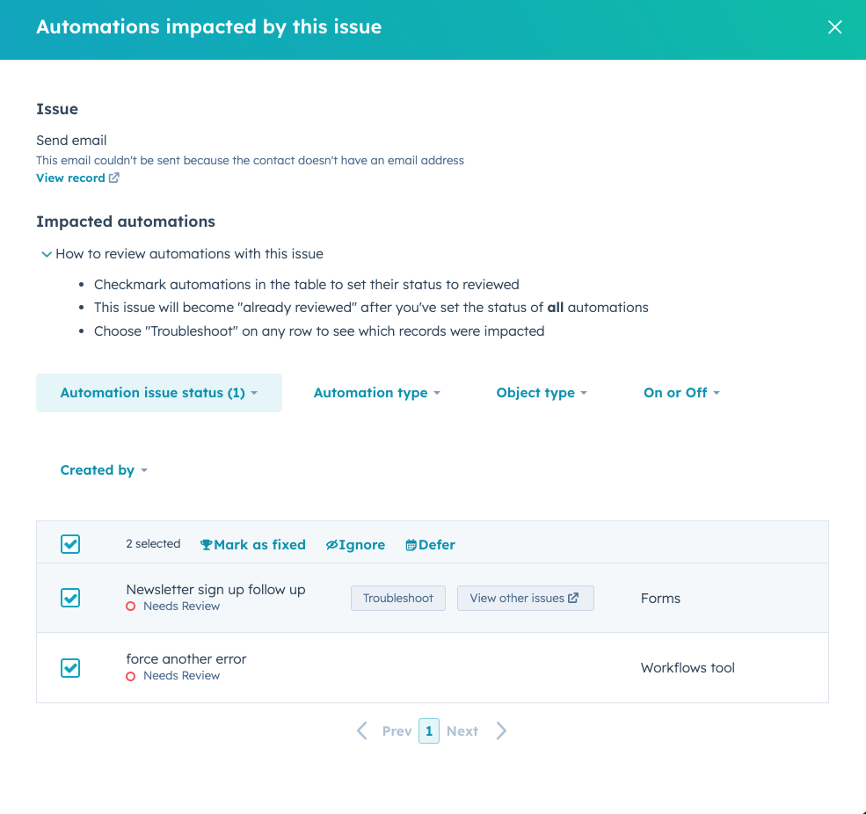The image size is (866, 814).
Task: Deselect the Newsletter sign up follow up checkbox
Action: [70, 598]
